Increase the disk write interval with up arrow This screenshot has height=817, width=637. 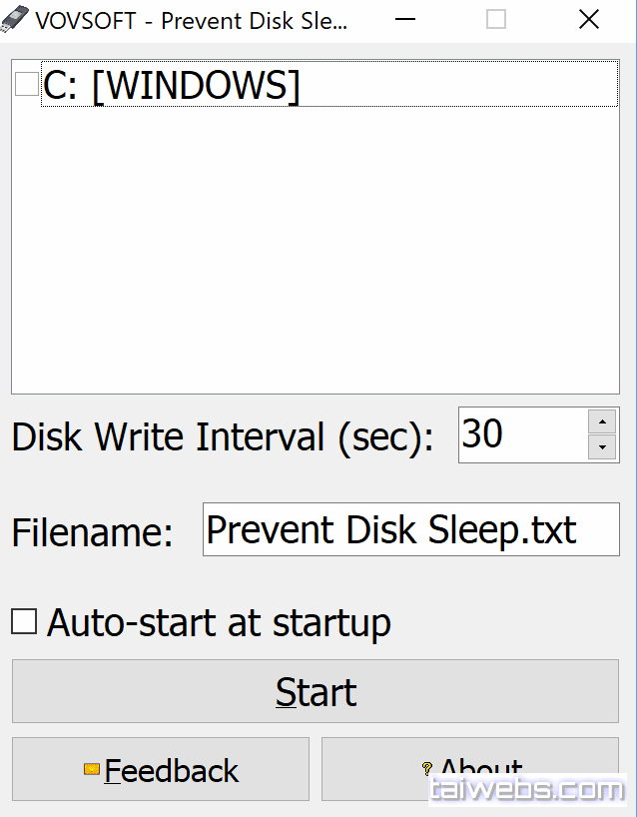[602, 421]
